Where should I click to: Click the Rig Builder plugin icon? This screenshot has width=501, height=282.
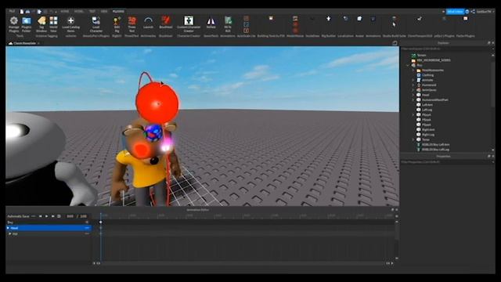click(x=329, y=19)
